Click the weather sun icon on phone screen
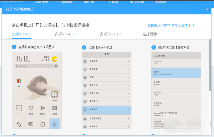Screen dimensions: 214x137 (55, 59)
